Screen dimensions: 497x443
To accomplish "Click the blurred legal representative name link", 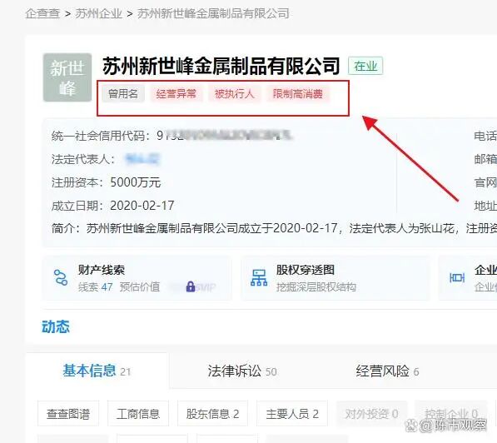I will click(143, 159).
